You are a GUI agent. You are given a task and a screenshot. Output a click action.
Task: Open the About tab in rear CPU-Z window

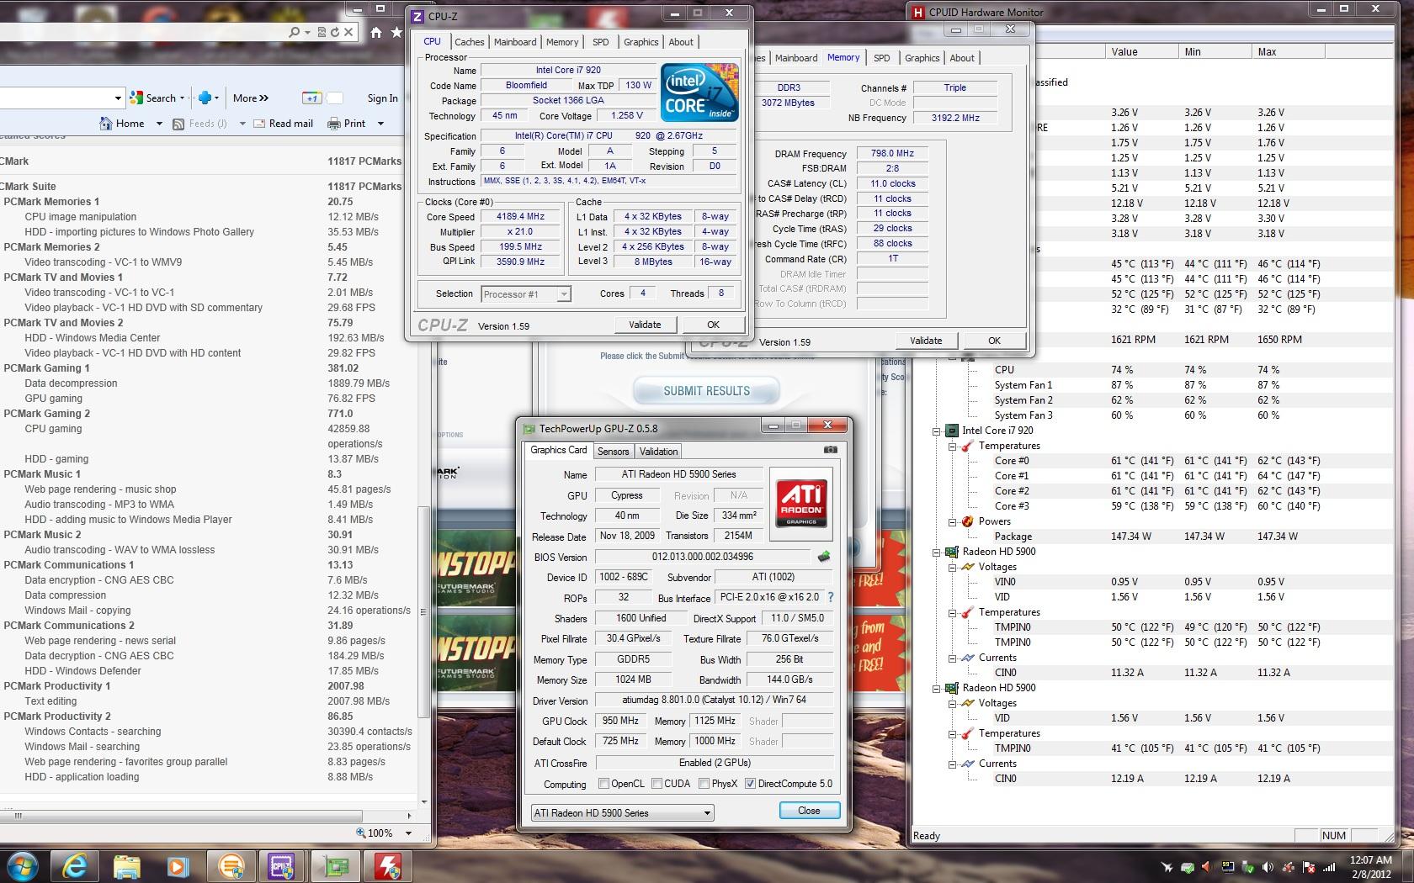tap(961, 58)
